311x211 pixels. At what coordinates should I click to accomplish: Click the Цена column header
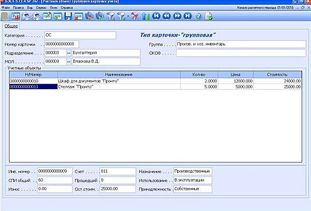[236, 74]
